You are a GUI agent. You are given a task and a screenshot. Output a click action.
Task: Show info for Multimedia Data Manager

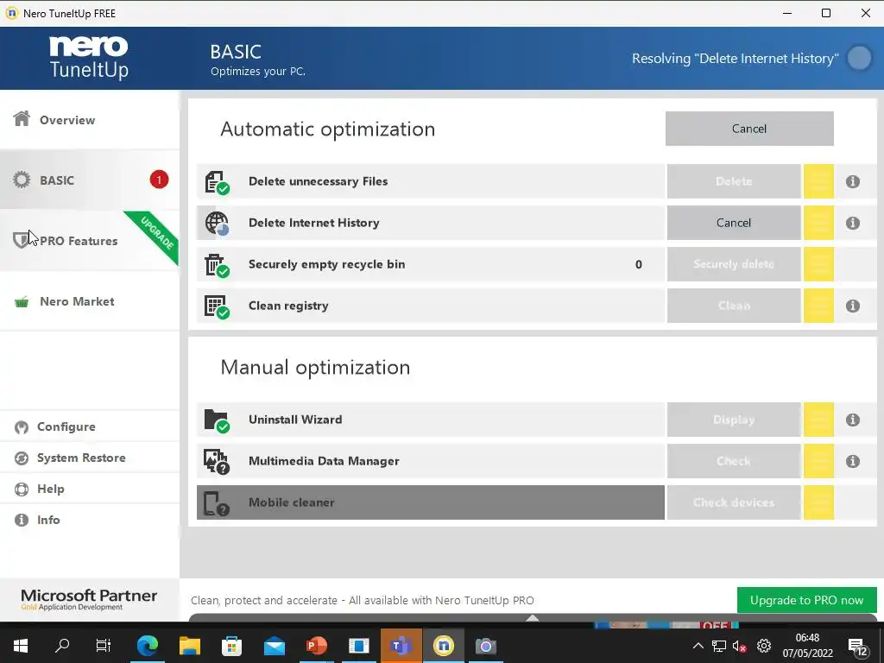852,462
